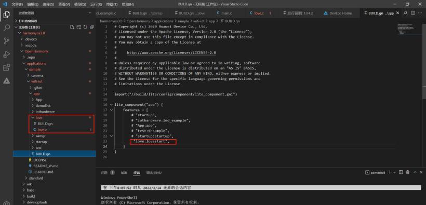Viewport: 426px width, 205px height.
Task: Click the wifi-iot breadcrumb segment
Action: tap(199, 21)
